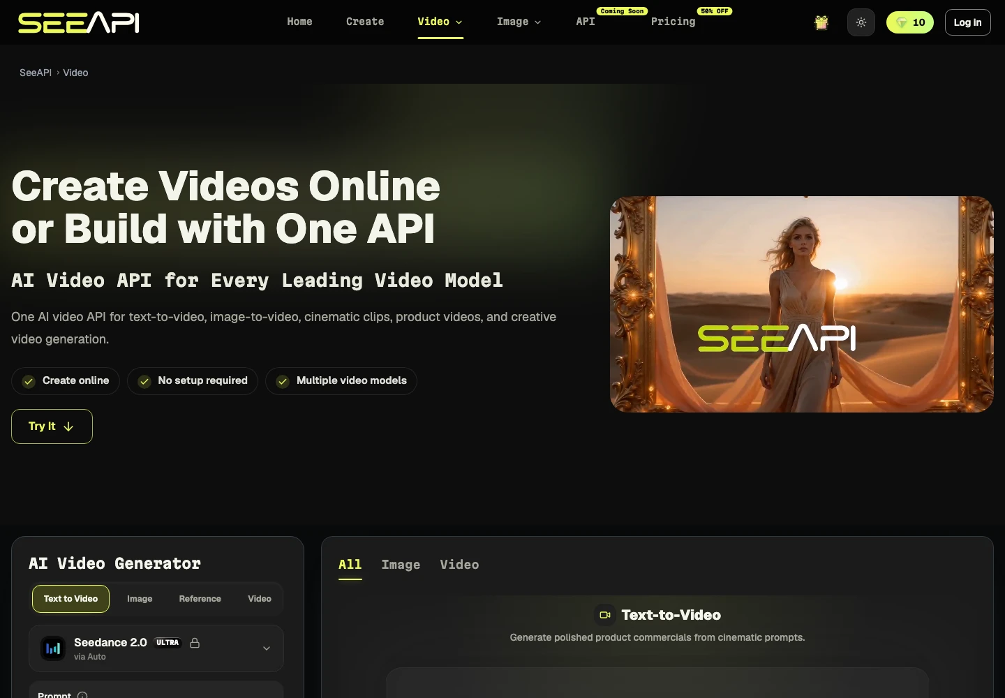Click the Create online chip
Screen dimensions: 1005x698
tap(66, 381)
